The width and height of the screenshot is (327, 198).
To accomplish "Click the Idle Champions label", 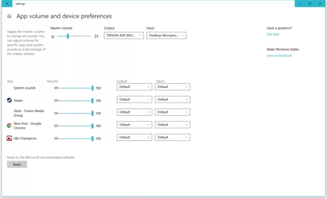I will 25,138.
